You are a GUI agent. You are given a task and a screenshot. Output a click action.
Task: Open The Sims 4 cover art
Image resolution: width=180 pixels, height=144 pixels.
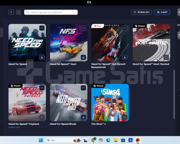pyautogui.click(x=110, y=103)
